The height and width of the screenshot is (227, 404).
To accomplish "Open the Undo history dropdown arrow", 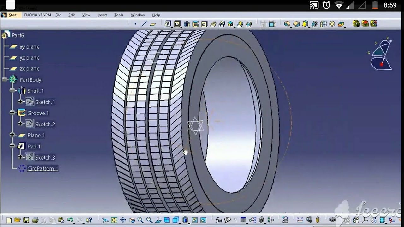I will click(x=74, y=224).
